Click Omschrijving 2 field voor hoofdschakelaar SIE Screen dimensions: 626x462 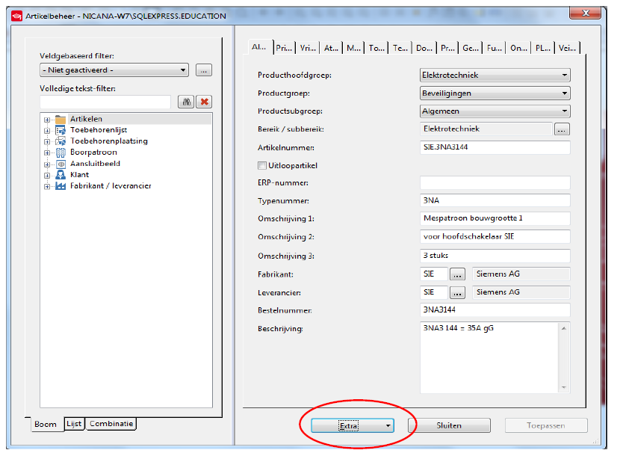coord(495,236)
